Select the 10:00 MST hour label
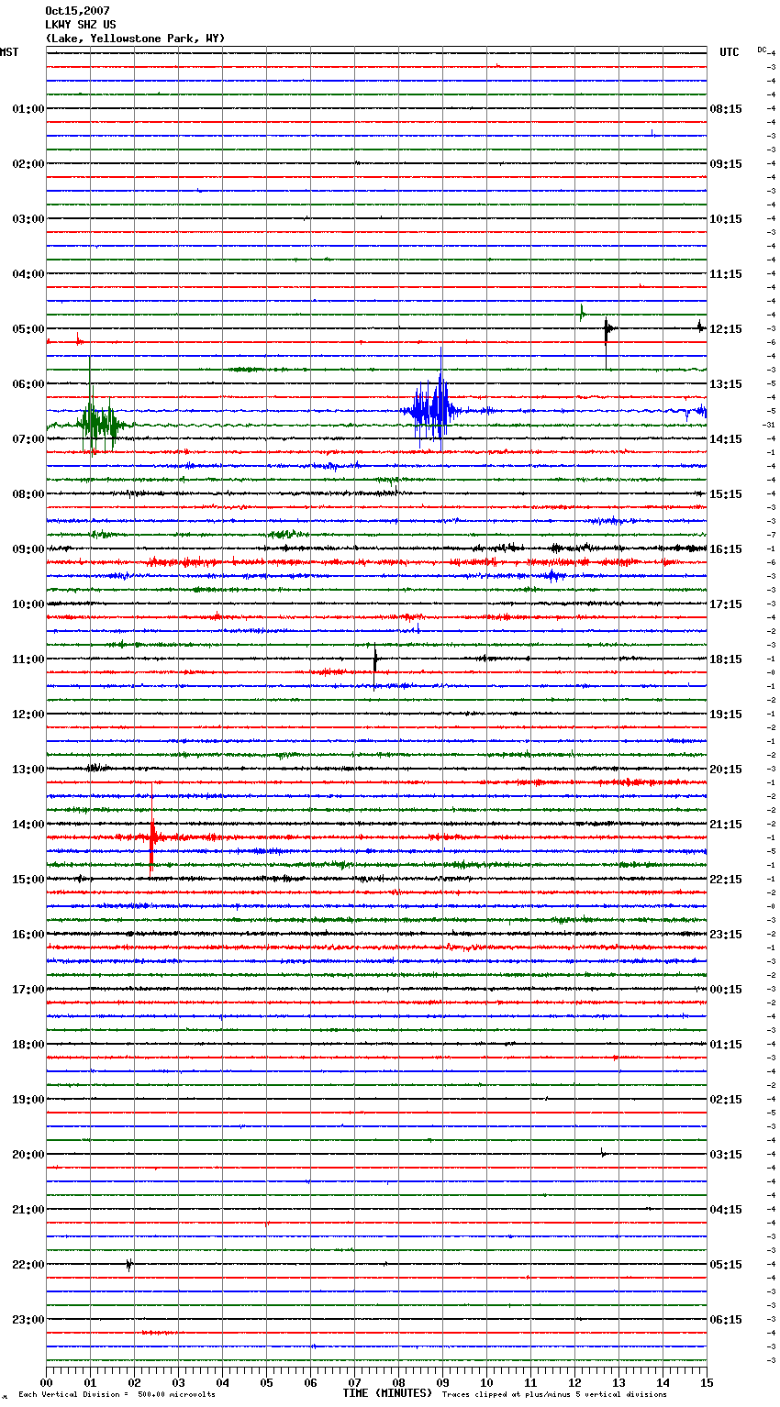The image size is (780, 1407). pyautogui.click(x=28, y=604)
